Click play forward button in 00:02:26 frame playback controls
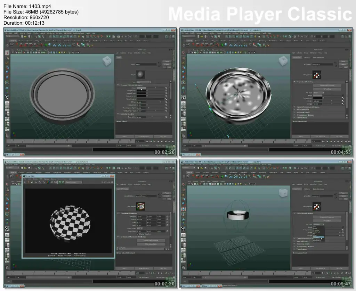Image resolution: width=356 pixels, height=291 pixels. tap(162, 141)
